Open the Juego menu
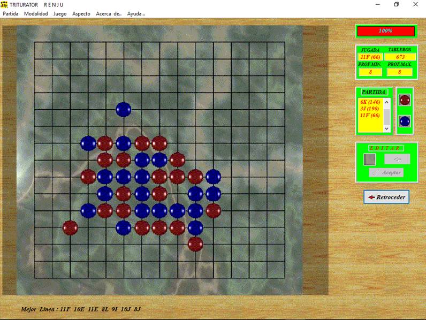The height and width of the screenshot is (320, 426). [x=60, y=13]
